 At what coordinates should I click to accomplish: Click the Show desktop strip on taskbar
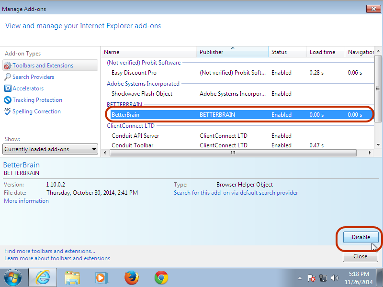point(379,277)
